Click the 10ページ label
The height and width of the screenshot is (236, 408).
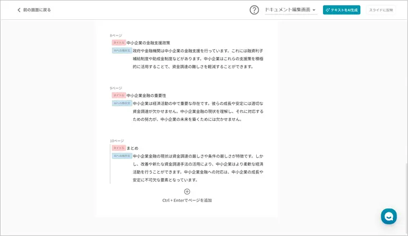click(117, 141)
